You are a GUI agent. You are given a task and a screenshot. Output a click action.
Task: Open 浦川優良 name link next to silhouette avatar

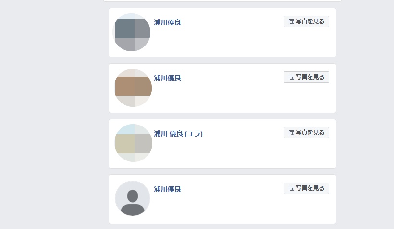click(x=167, y=189)
